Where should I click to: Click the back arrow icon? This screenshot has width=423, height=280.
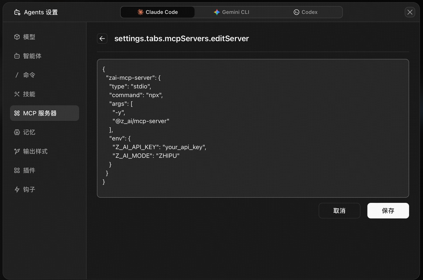point(102,39)
